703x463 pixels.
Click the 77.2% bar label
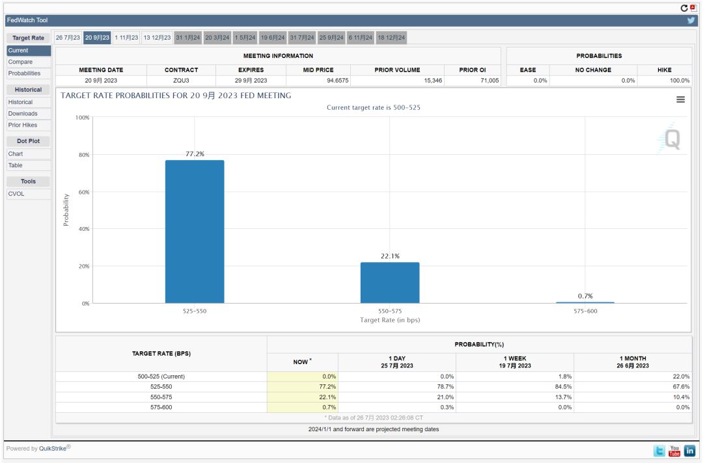point(195,154)
